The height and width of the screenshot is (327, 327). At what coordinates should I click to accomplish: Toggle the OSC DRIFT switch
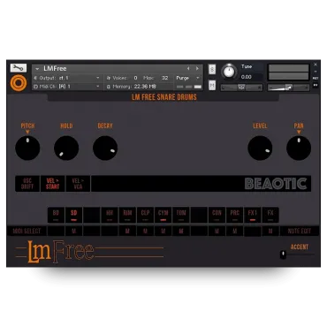pos(27,184)
